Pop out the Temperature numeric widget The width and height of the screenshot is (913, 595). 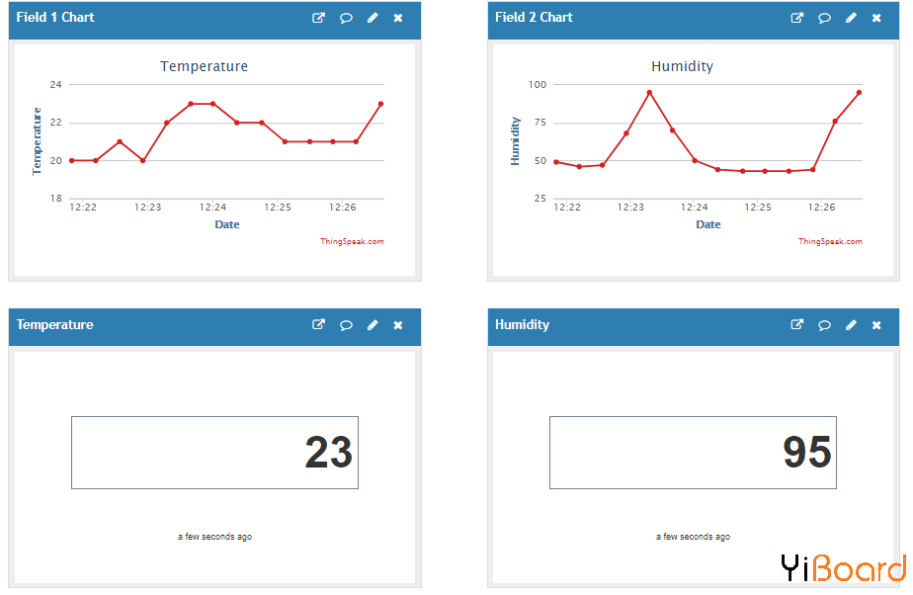[318, 324]
